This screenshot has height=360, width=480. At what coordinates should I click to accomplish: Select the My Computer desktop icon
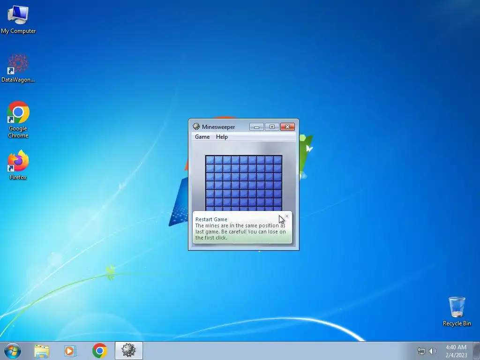(18, 19)
